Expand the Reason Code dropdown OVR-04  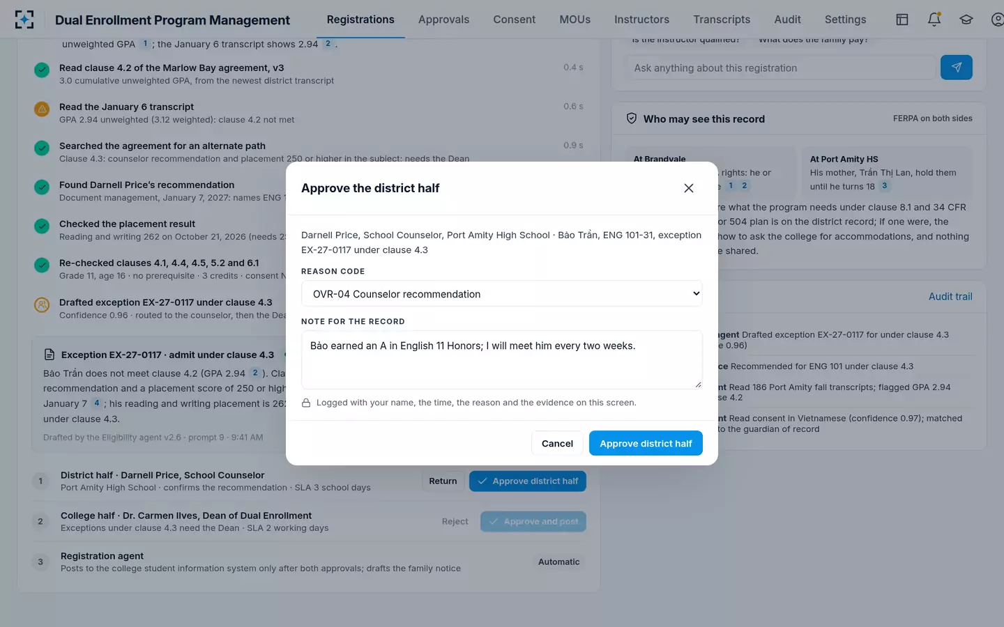pyautogui.click(x=502, y=294)
